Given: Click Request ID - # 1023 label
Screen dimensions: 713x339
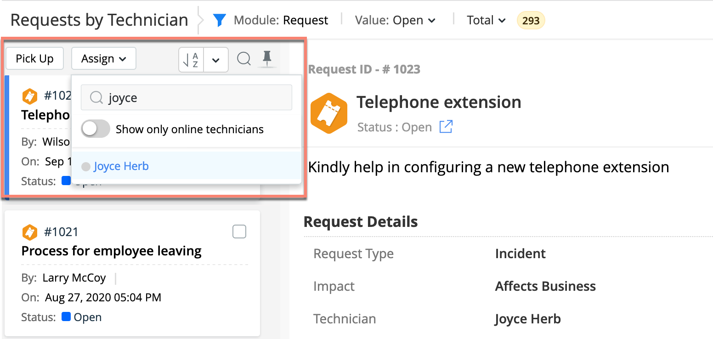Looking at the screenshot, I should [364, 69].
